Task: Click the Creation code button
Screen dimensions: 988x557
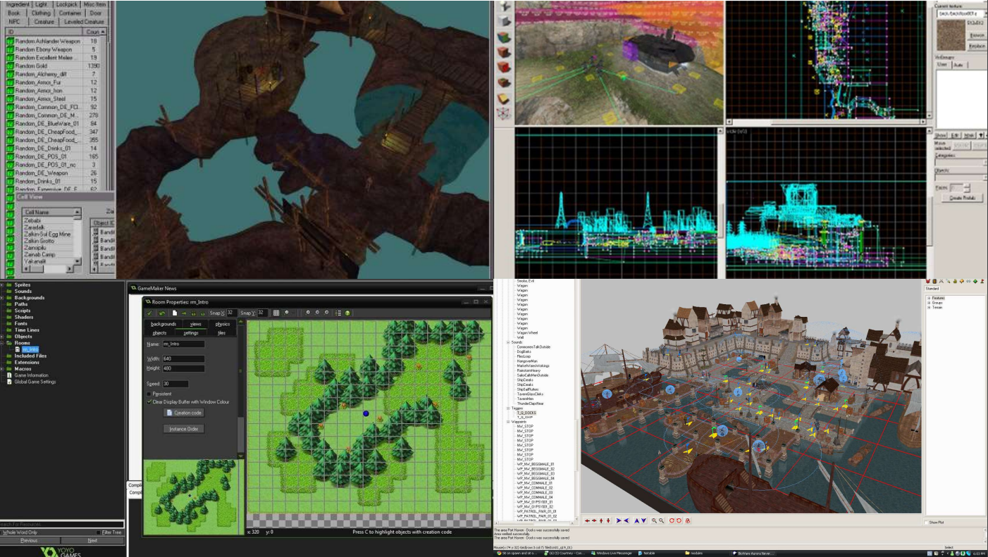Action: coord(184,413)
